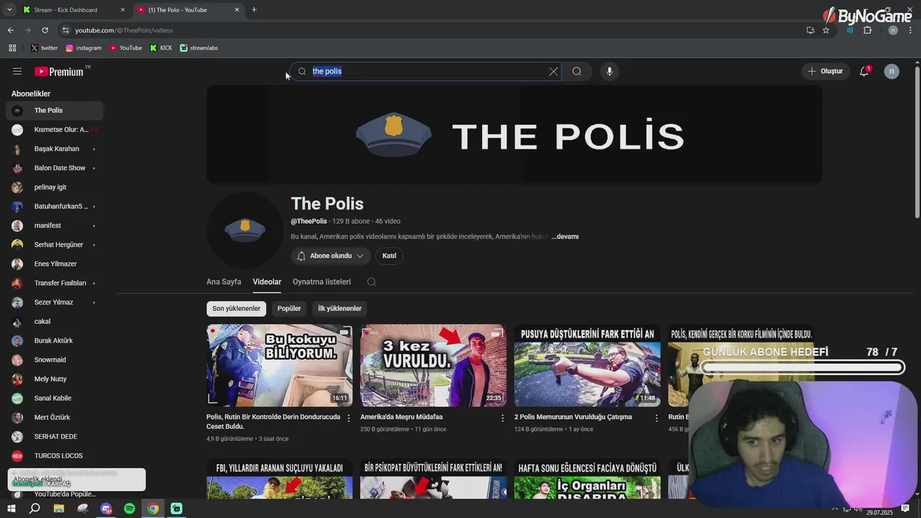Open Chrome extensions puzzle icon

pos(868,30)
